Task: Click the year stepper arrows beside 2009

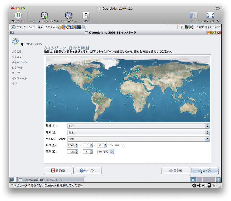Action: [x=77, y=145]
